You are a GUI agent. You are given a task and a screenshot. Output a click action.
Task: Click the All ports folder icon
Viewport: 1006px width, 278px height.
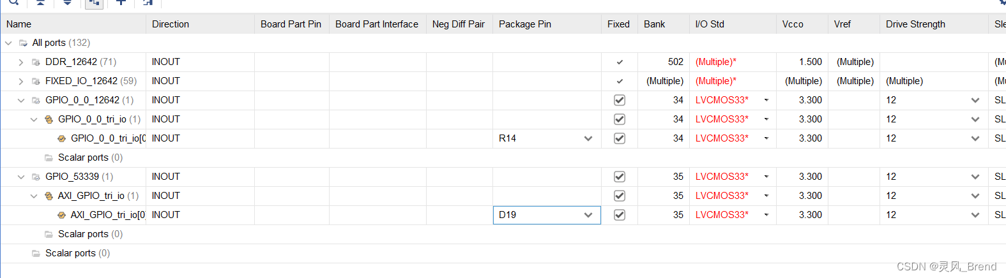coord(24,43)
